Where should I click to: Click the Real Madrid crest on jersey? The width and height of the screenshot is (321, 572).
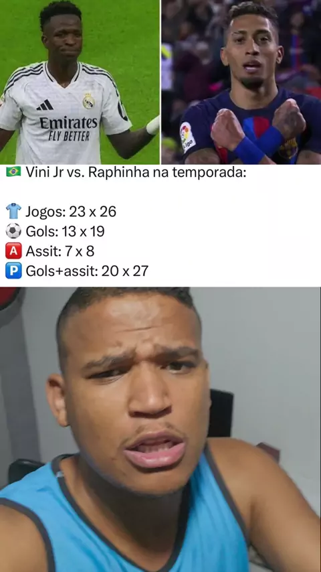tap(88, 101)
